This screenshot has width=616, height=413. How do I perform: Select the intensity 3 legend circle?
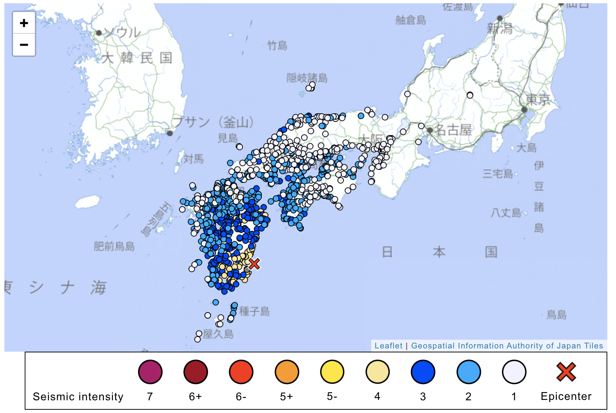tap(423, 371)
